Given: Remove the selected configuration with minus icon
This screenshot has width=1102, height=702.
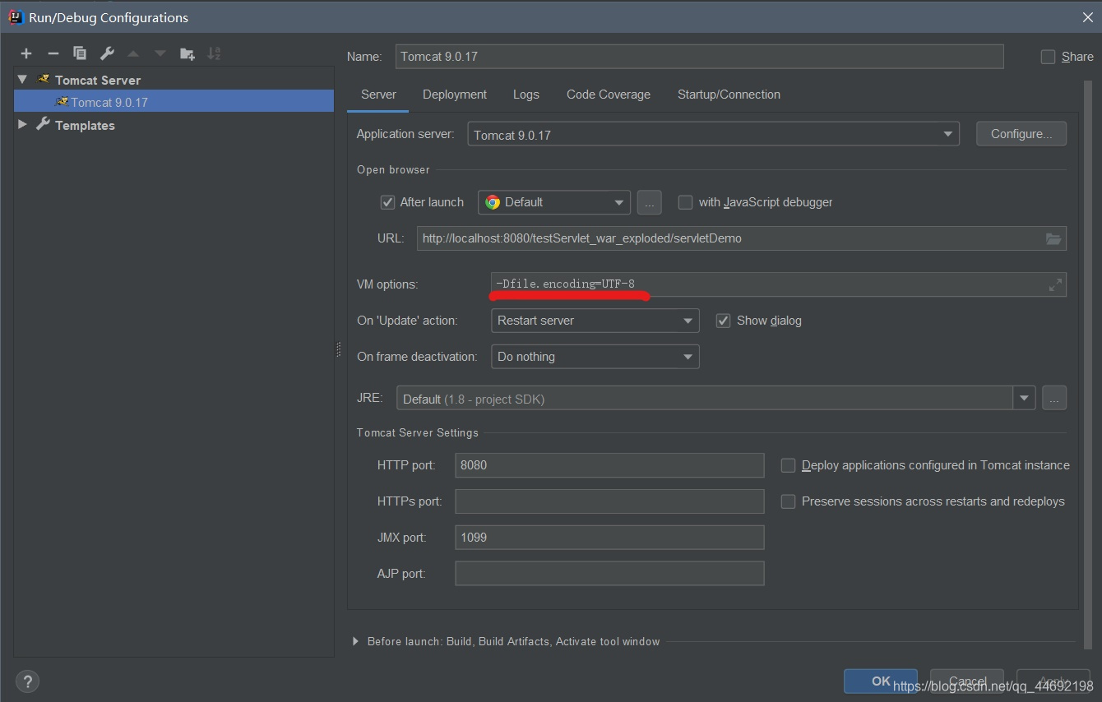Looking at the screenshot, I should coord(53,53).
